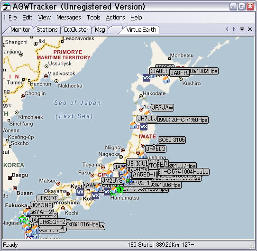The height and width of the screenshot is (251, 257).
Task: Select the JE6XDT station label
Action: click(47, 198)
